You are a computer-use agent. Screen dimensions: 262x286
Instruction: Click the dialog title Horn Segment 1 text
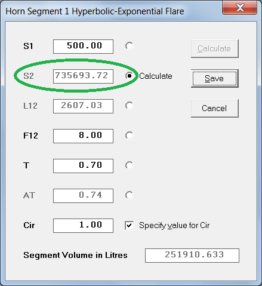95,11
